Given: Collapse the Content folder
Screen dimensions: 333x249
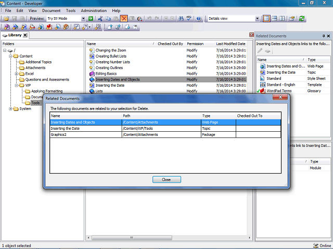Looking at the screenshot, I should point(10,56).
